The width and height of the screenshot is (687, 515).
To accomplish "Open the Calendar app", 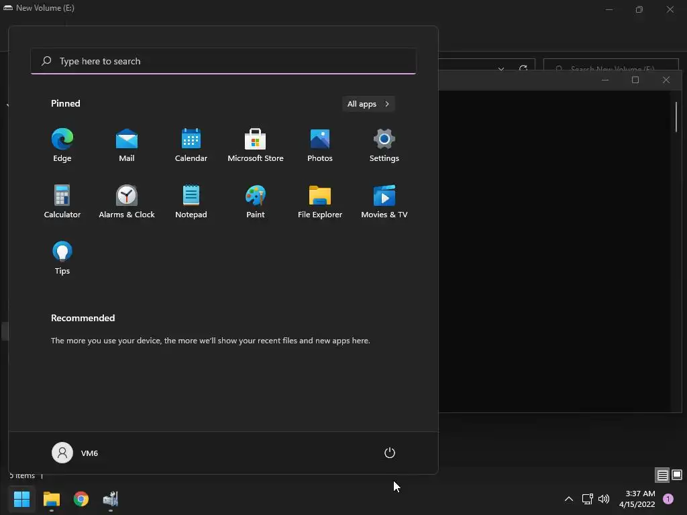I will tap(191, 145).
